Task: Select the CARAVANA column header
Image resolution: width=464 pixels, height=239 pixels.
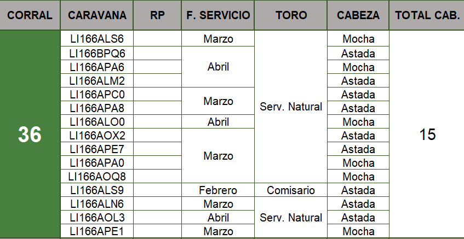Action: pos(97,15)
